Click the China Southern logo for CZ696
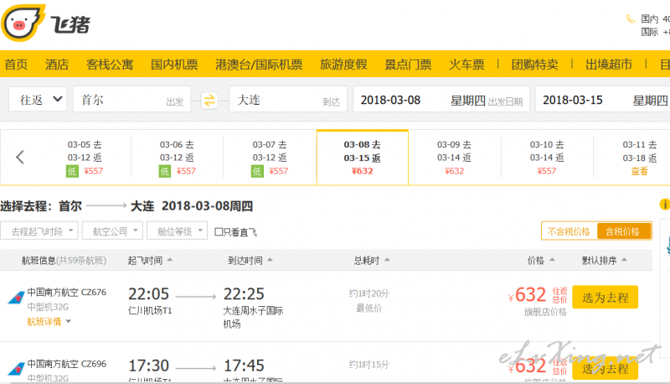 click(16, 369)
